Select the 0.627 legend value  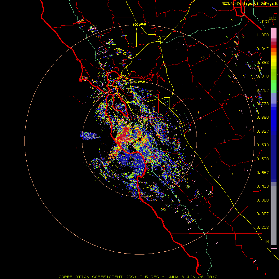[263, 131]
